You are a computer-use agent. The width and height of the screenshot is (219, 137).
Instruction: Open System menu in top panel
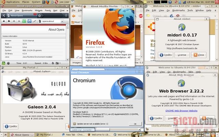[x=36, y=2]
